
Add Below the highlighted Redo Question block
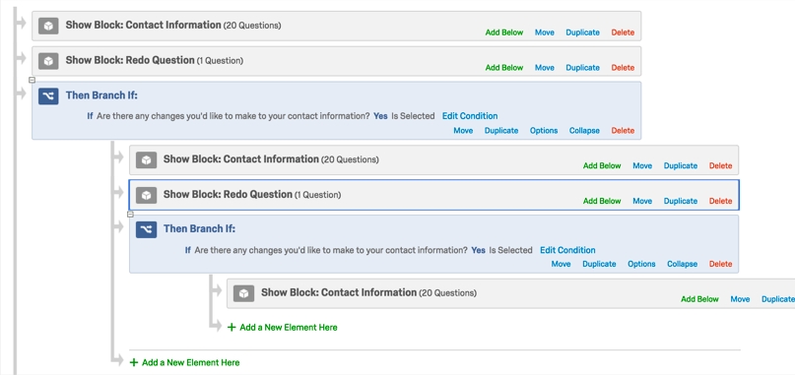(602, 201)
